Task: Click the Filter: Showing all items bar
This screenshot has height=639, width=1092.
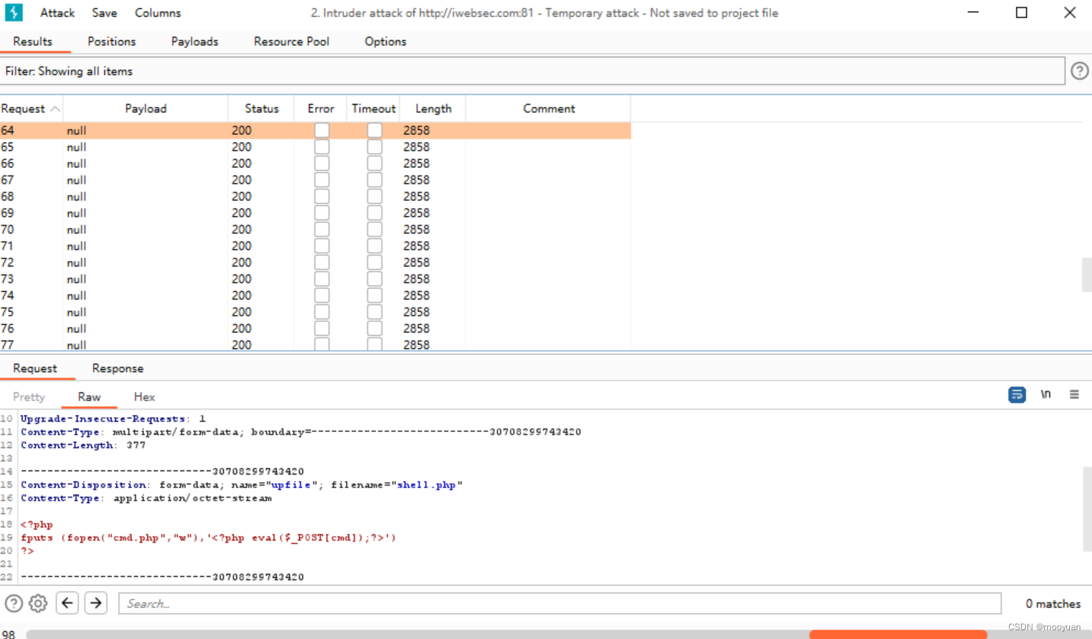Action: click(532, 71)
